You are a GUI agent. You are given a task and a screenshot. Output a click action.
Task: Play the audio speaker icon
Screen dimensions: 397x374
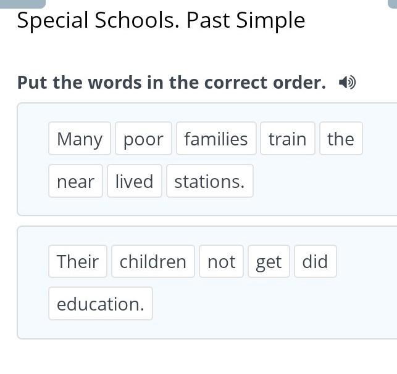(x=348, y=83)
